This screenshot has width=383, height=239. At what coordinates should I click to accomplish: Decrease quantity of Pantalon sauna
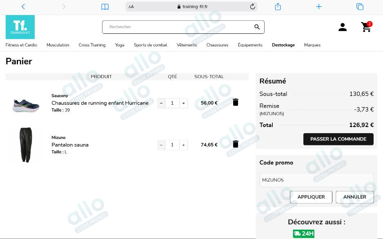161,145
